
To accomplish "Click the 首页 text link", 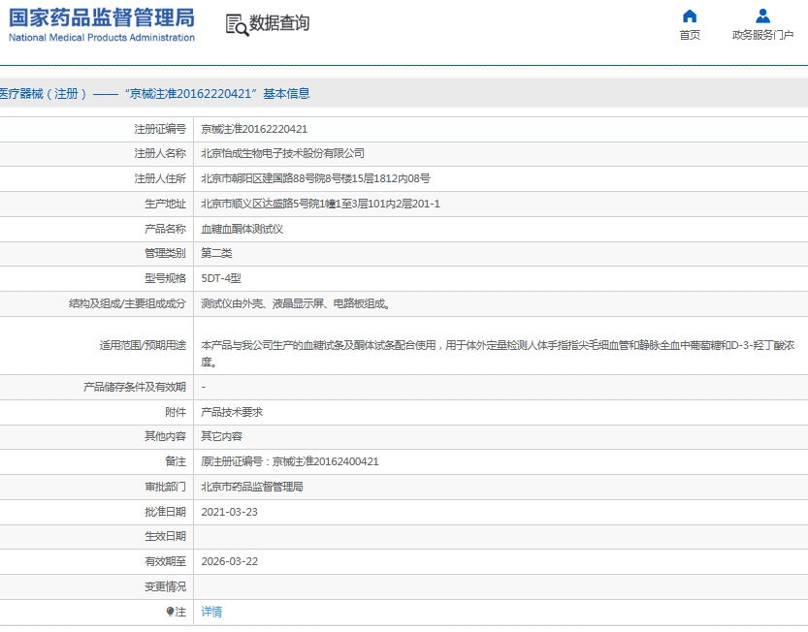I will click(x=690, y=35).
